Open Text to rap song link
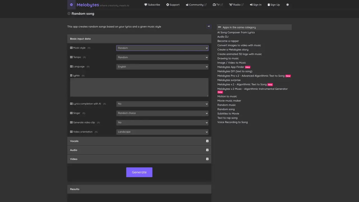Screen dimensions: 359x202 (x=227, y=118)
